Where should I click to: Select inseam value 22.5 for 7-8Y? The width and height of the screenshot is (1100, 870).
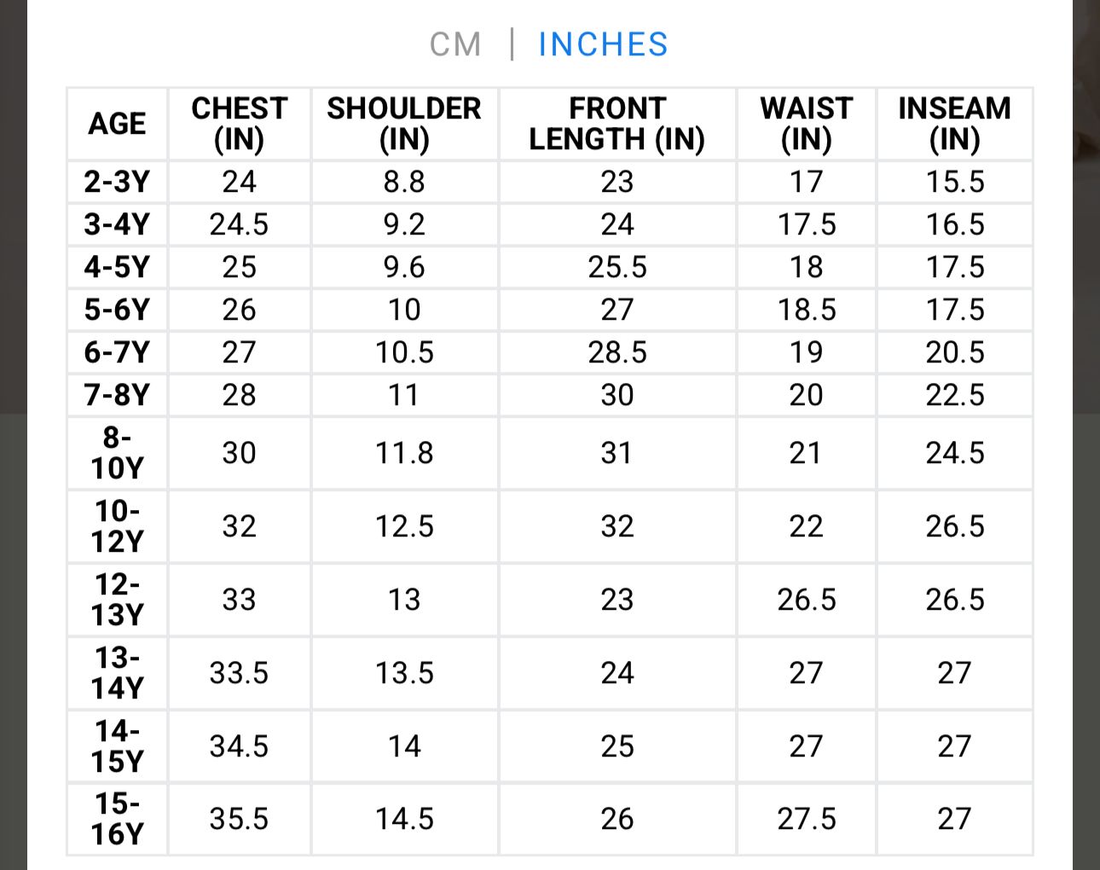point(954,395)
